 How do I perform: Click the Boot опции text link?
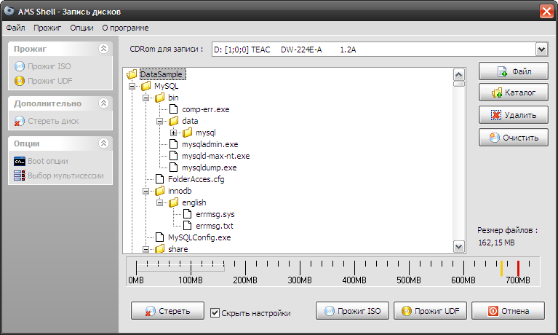48,161
